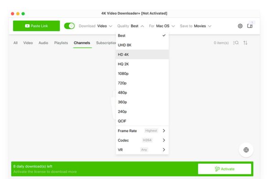Open settings with the gear icon
Screen dimensions: 269x179
[240, 26]
